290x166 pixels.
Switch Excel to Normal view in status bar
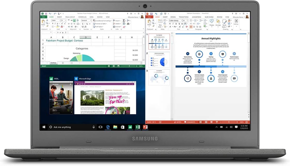pos(109,66)
